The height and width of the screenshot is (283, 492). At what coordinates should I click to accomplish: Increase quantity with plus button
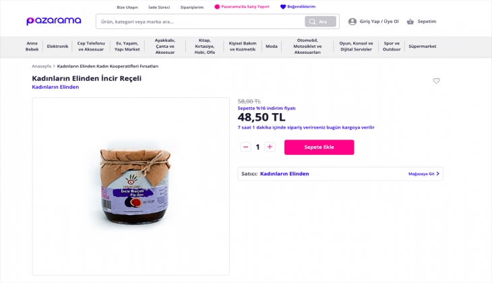270,147
